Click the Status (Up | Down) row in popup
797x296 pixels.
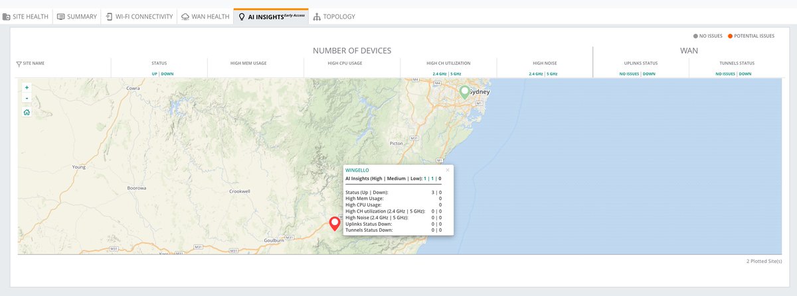point(394,192)
